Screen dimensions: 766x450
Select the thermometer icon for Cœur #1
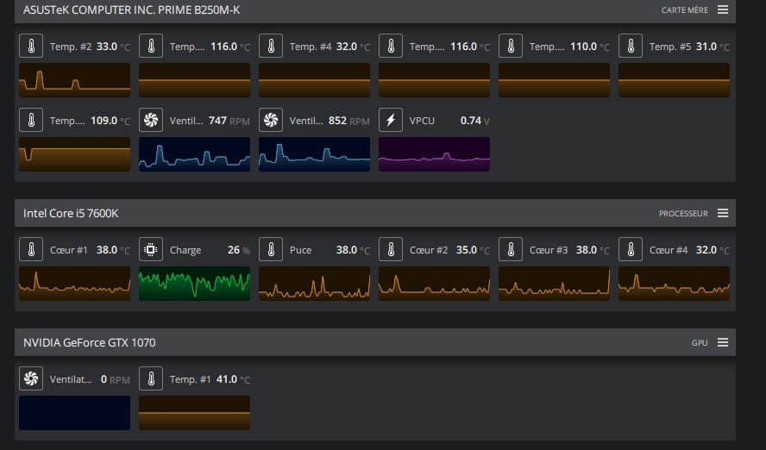(x=31, y=250)
